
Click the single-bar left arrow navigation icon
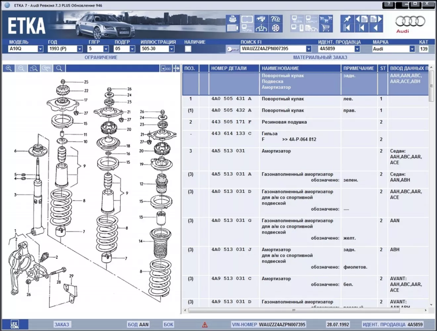pyautogui.click(x=362, y=28)
